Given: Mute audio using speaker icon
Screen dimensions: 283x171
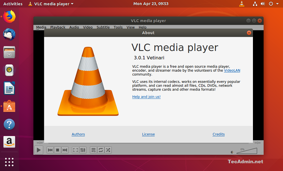Looking at the screenshot, I should tap(232, 152).
